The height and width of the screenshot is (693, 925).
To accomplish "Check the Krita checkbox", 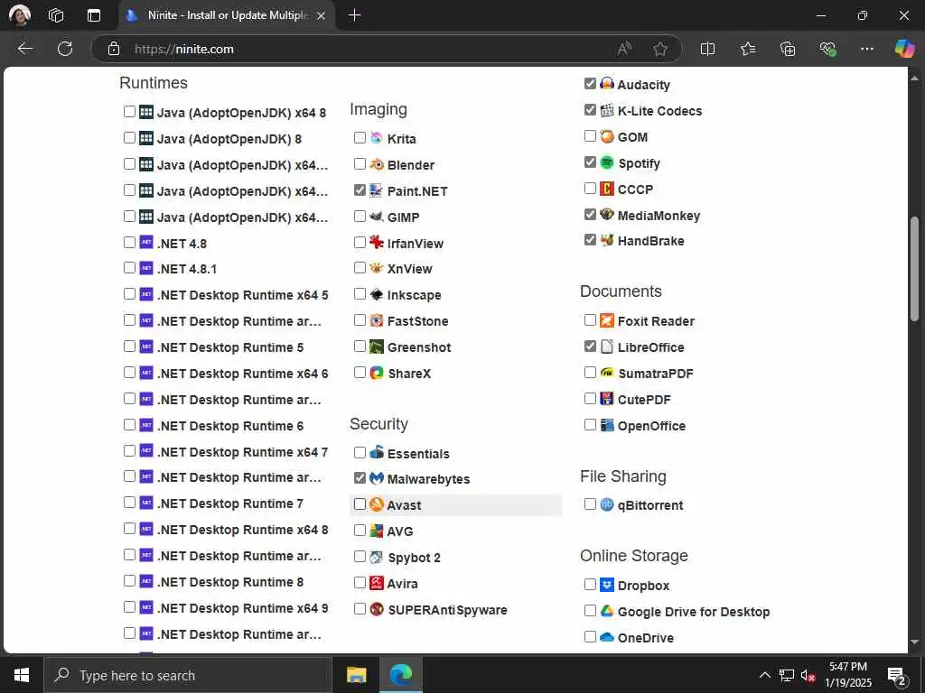I will [x=360, y=138].
